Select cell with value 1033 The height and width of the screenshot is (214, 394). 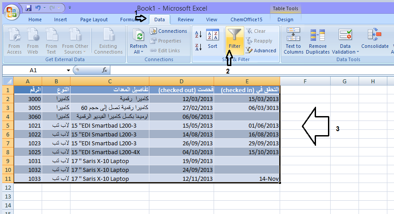(27, 179)
